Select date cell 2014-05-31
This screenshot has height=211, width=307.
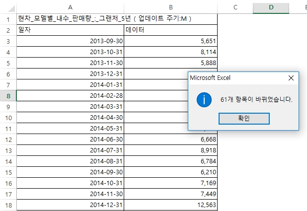[70, 129]
